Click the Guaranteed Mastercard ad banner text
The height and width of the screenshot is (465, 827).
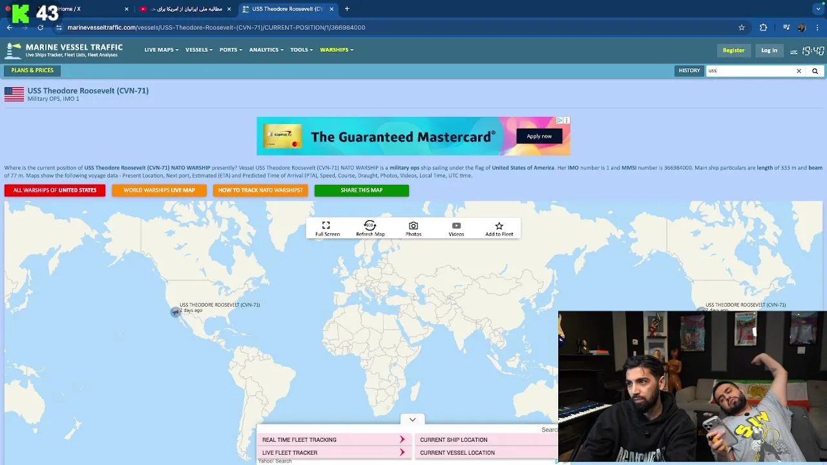(403, 137)
